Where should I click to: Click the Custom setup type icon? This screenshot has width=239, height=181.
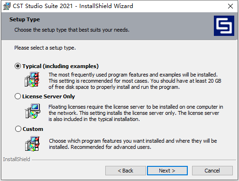point(33,144)
